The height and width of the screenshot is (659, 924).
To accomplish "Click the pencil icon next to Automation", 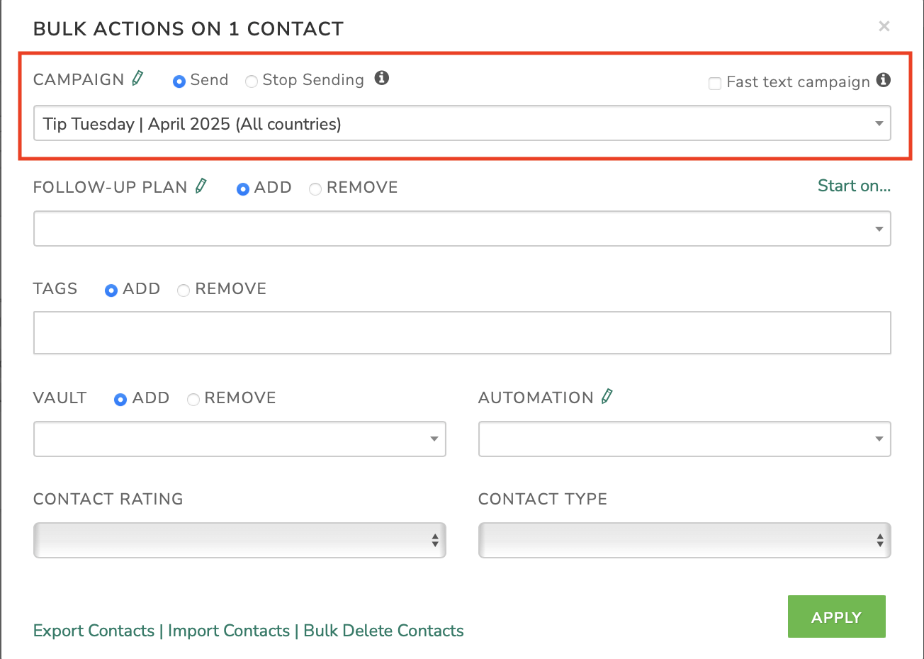I will point(607,396).
